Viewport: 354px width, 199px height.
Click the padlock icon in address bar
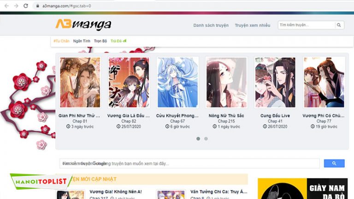[37, 6]
